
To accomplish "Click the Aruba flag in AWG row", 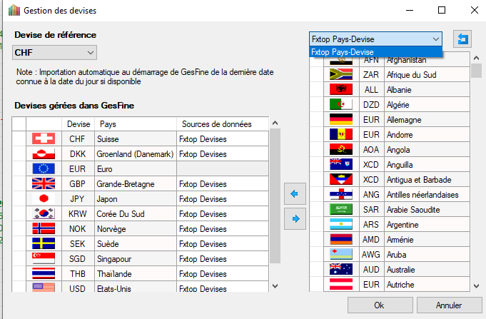I will pos(341,254).
